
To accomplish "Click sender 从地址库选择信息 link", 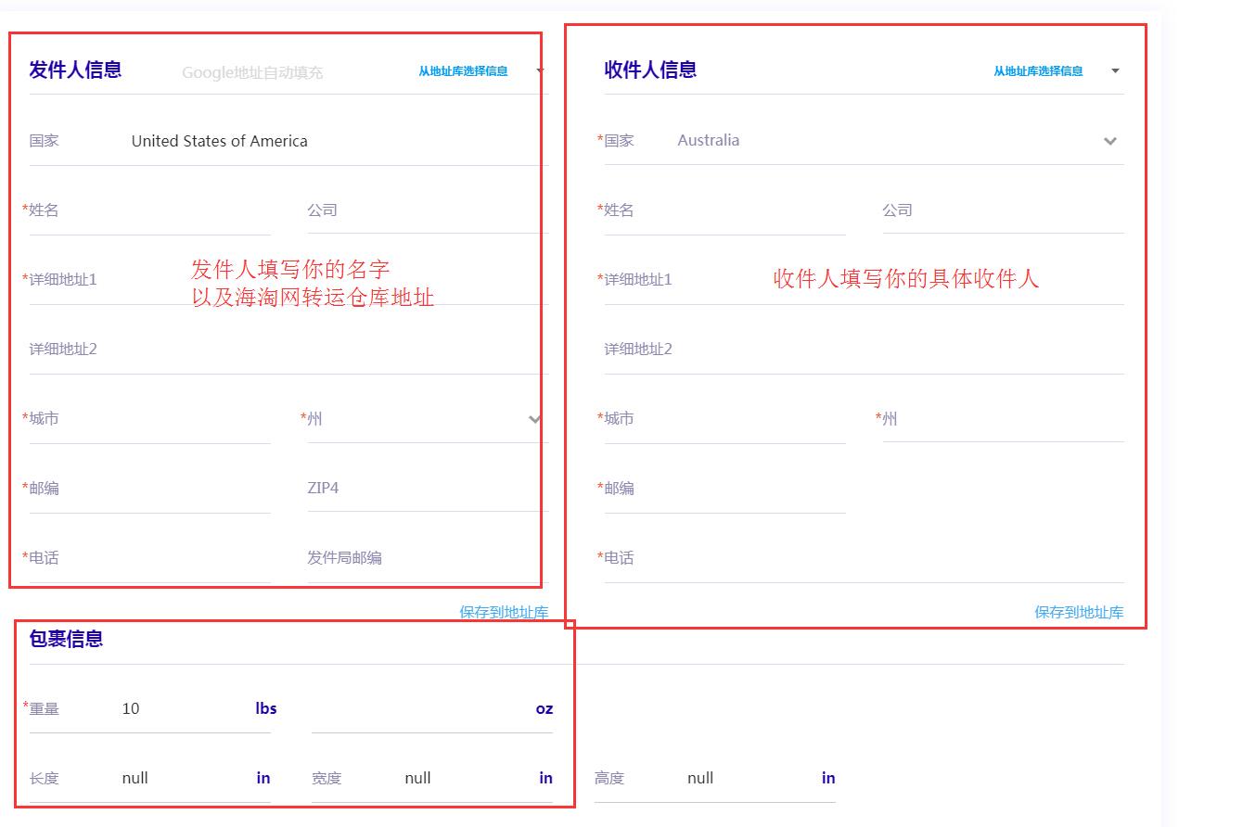I will point(463,70).
